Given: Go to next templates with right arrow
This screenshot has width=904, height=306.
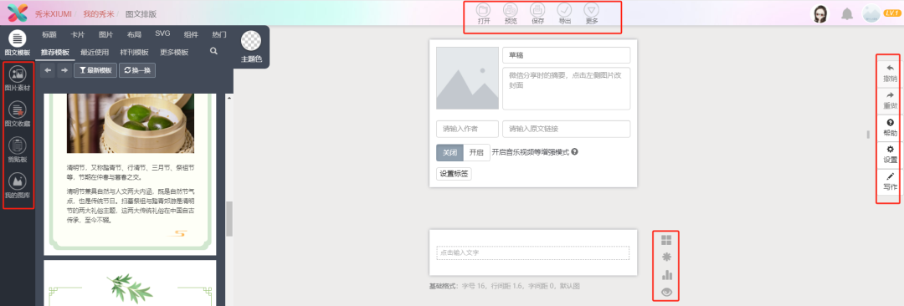Looking at the screenshot, I should [64, 70].
